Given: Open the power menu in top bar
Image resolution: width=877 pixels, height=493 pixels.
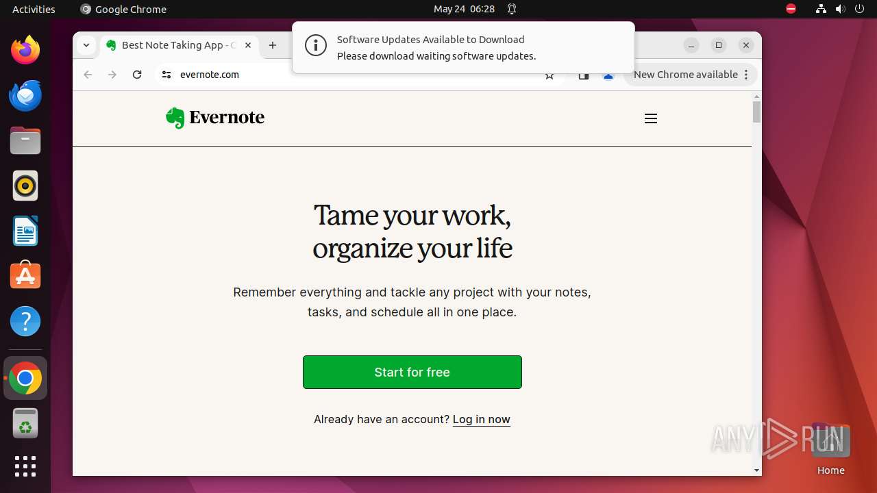Looking at the screenshot, I should [860, 9].
